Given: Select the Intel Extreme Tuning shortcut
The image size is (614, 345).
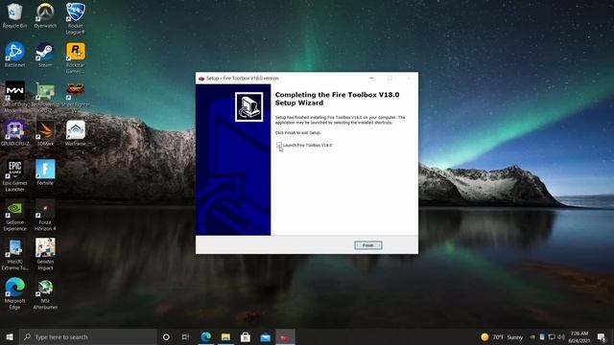Looking at the screenshot, I should pyautogui.click(x=14, y=254).
